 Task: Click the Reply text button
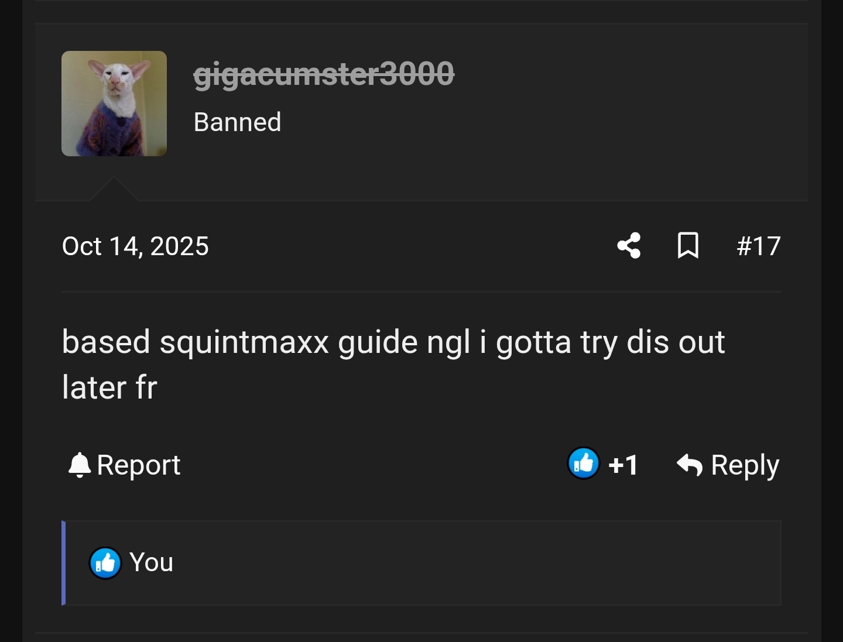[745, 466]
